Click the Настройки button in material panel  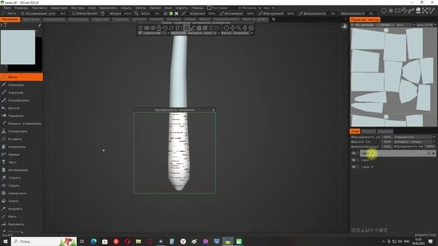click(x=178, y=33)
